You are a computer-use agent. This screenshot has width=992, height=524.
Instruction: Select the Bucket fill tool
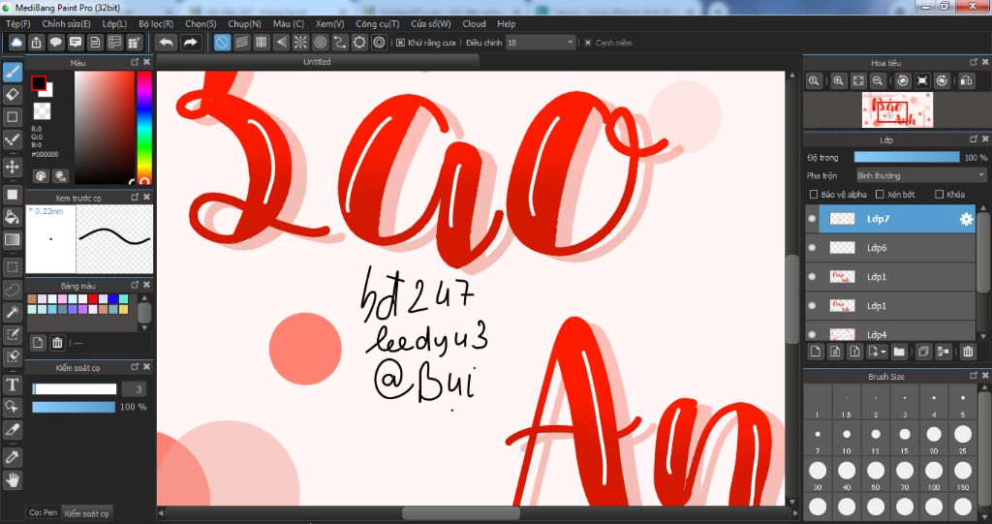13,217
